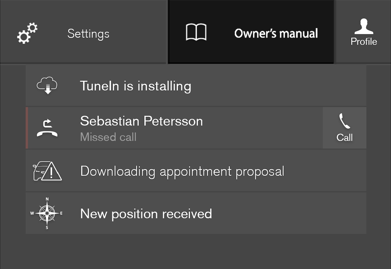Open Profile via its text label
The image size is (391, 269).
click(364, 42)
